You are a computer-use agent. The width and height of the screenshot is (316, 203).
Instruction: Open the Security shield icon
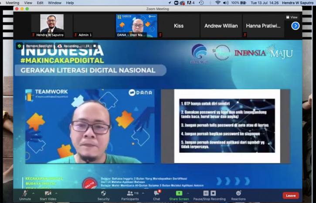103,193
